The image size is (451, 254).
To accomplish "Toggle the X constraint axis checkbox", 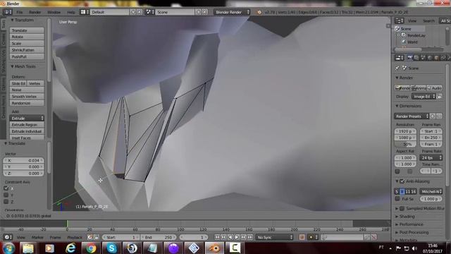I will [x=6, y=188].
